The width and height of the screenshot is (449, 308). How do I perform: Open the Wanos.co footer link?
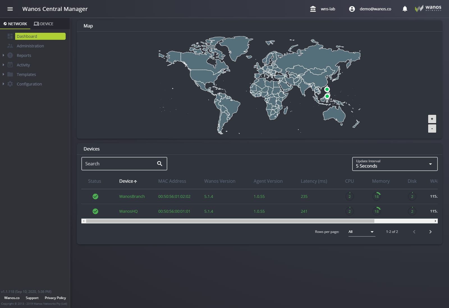tap(12, 298)
